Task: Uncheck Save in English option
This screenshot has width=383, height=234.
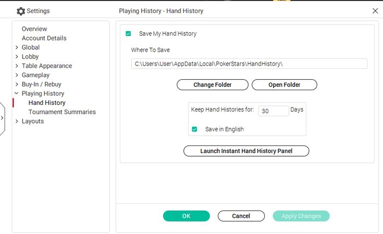Action: (194, 130)
